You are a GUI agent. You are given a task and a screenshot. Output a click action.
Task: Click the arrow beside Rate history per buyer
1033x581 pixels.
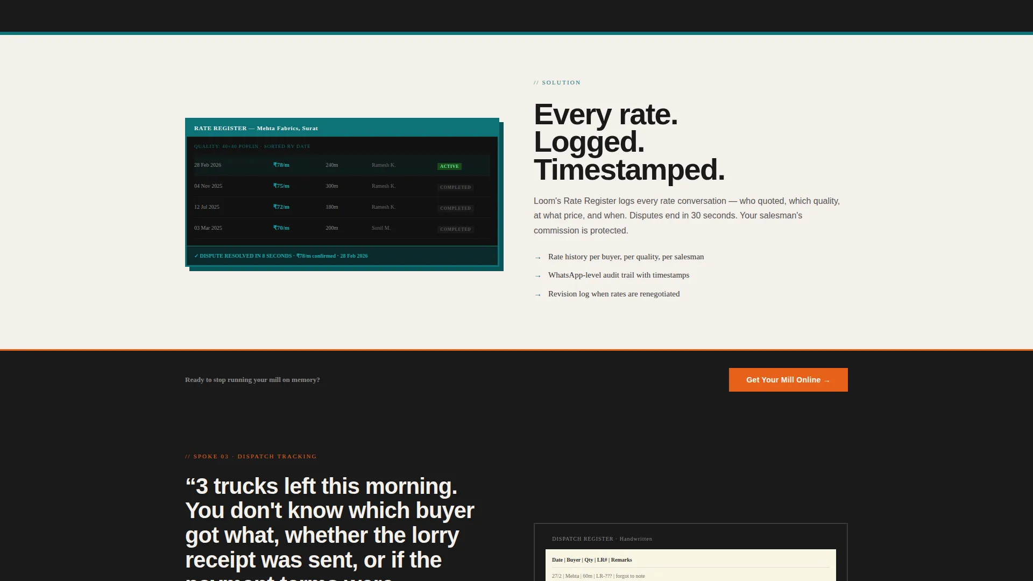[x=537, y=258]
